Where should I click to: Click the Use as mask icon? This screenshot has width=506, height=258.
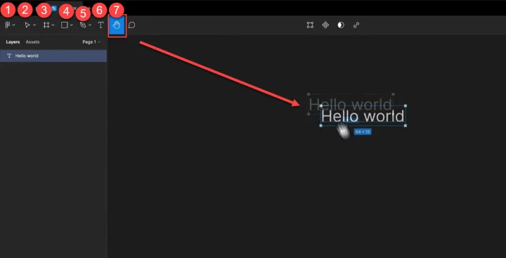pos(341,25)
